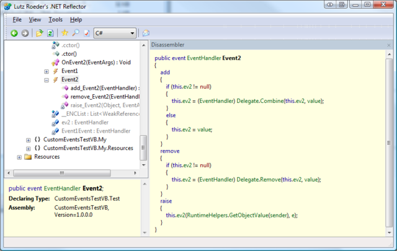The image size is (397, 251).
Task: Select the CustomEventsTestVB.My.Resources namespace
Action: click(x=88, y=148)
